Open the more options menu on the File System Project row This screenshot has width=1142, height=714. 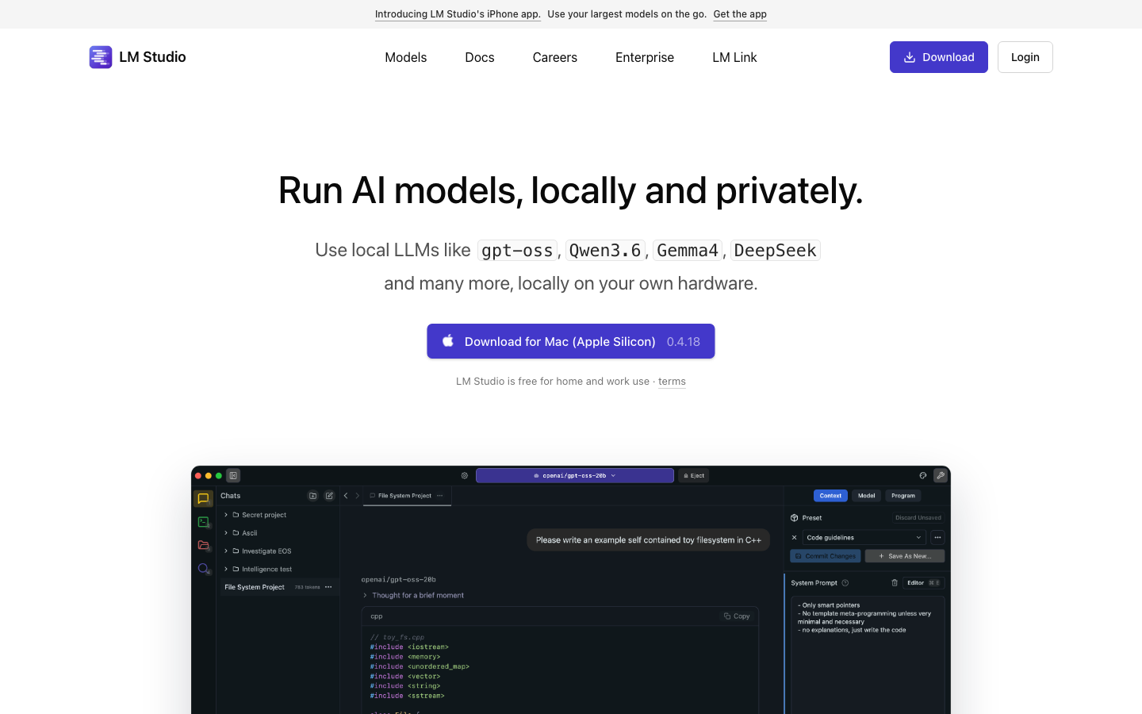pyautogui.click(x=328, y=587)
